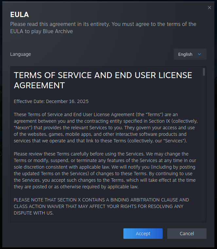Click the EULA dialog title
The image size is (217, 249).
(20, 15)
